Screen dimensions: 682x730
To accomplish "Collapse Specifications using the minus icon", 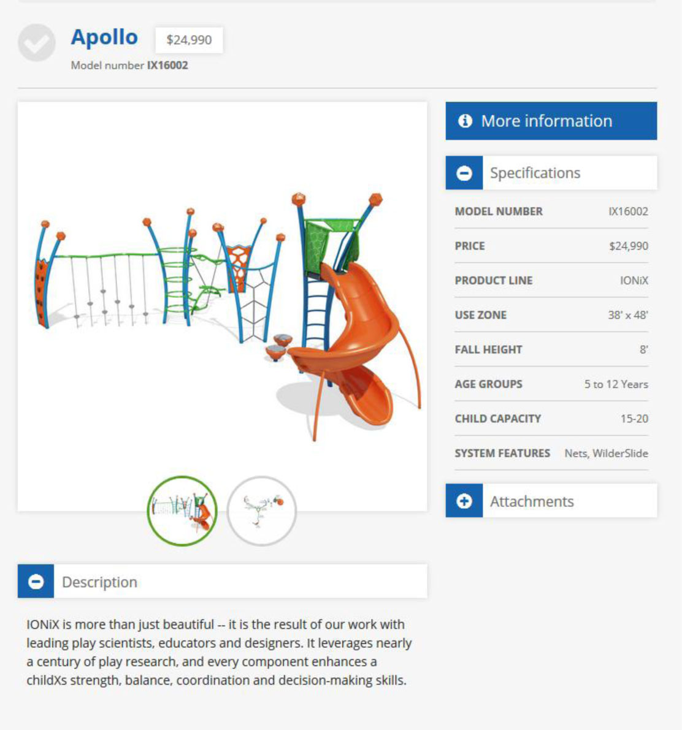I will (464, 173).
